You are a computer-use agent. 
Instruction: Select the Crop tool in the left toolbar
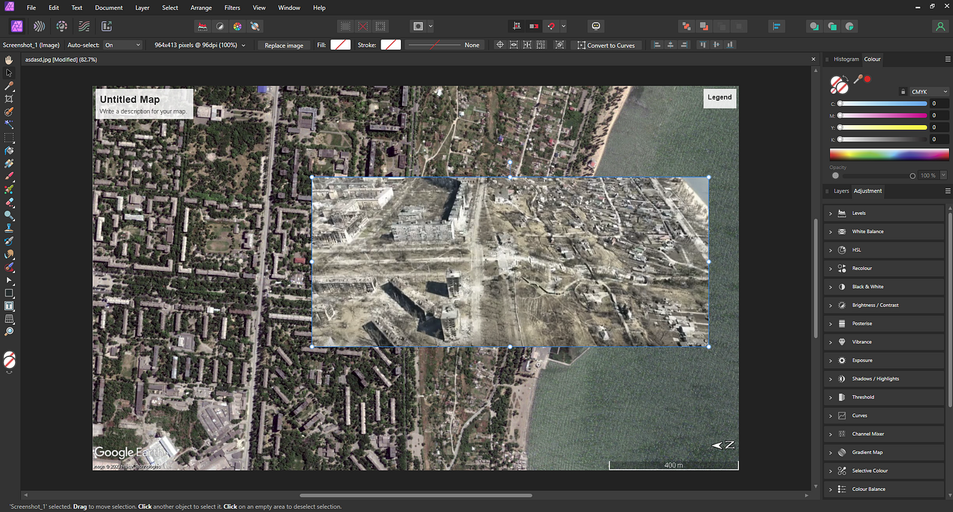pos(9,99)
